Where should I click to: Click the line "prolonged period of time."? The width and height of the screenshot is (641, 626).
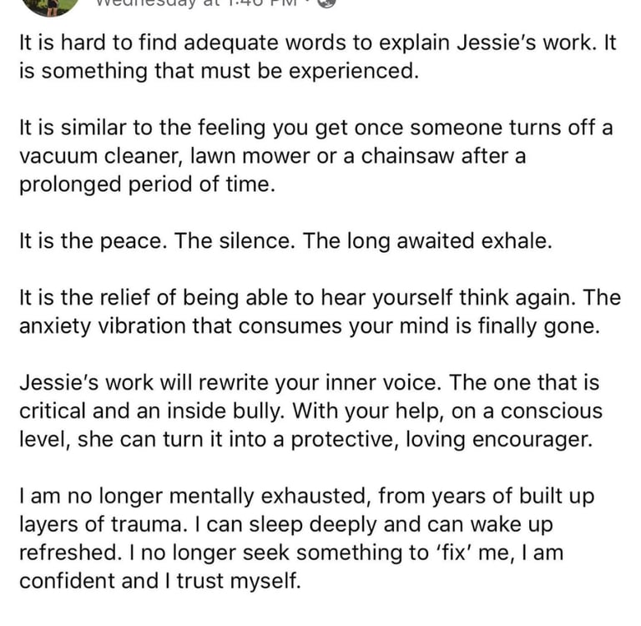coord(147,184)
